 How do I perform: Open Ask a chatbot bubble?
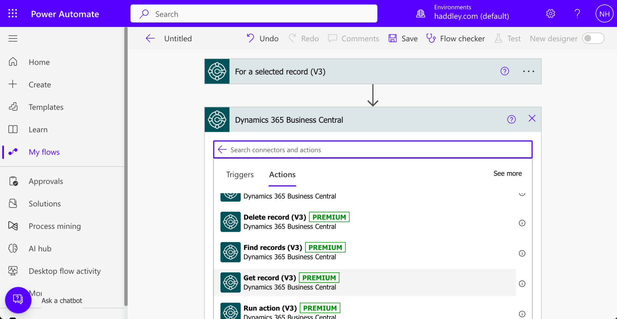point(18,300)
